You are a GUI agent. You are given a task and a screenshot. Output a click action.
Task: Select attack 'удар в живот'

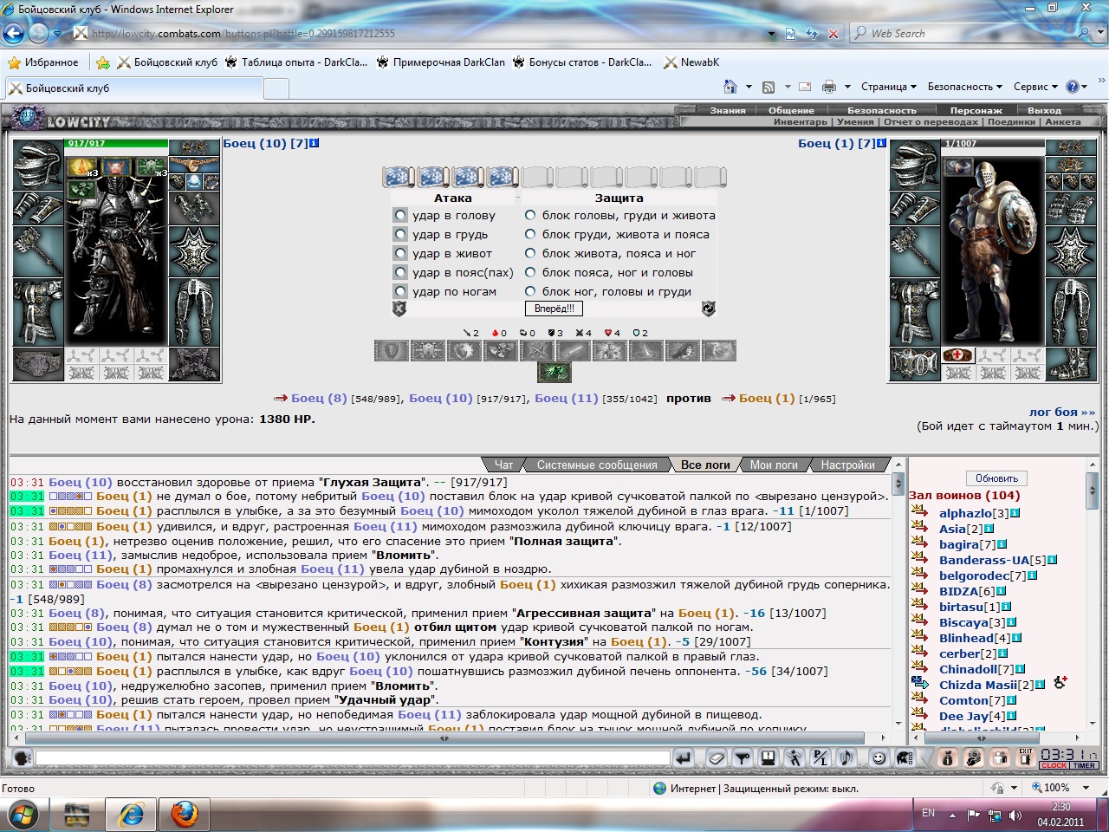coord(399,253)
